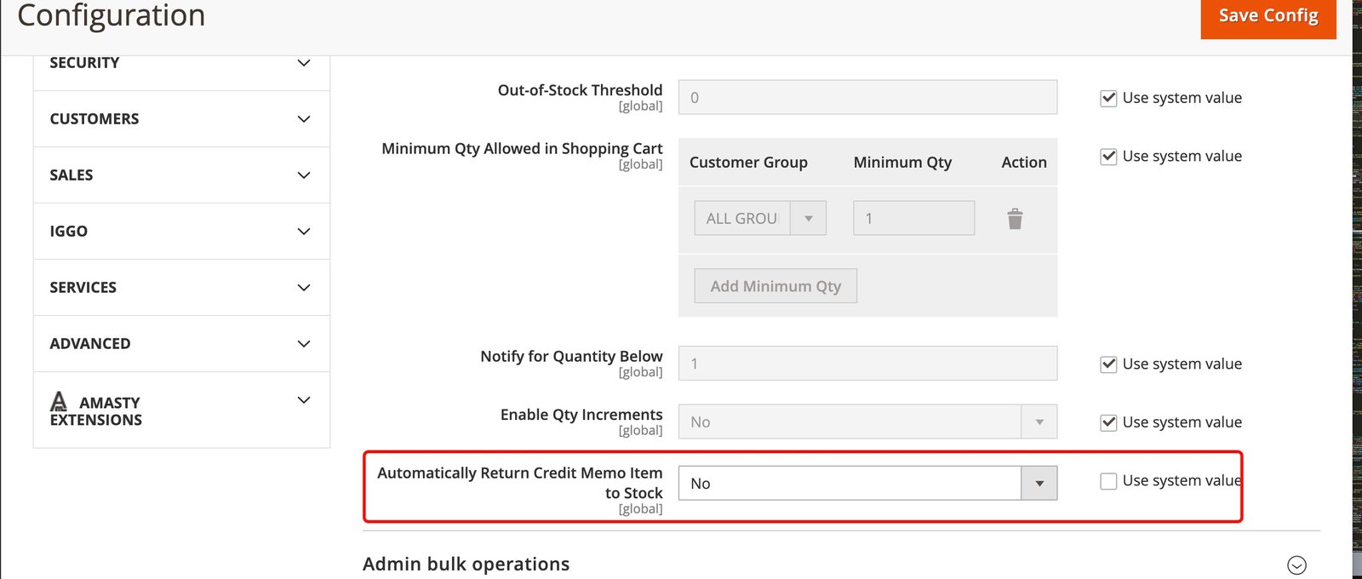1362x579 pixels.
Task: Open the Enable Qty Increments dropdown
Action: [867, 422]
